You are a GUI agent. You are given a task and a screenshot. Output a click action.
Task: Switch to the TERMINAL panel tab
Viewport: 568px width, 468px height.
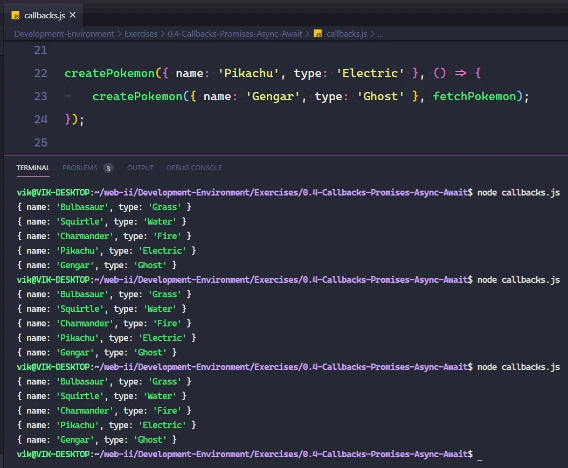point(33,168)
